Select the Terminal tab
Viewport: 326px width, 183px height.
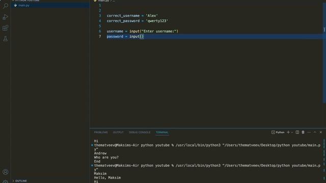162,132
